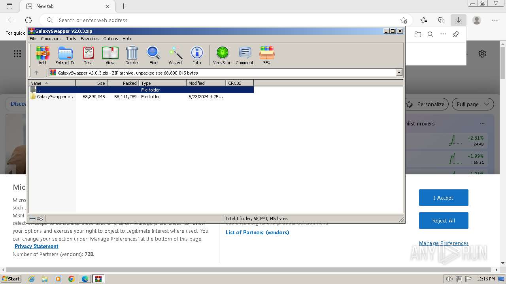Go up one folder level arrow
The height and width of the screenshot is (284, 506).
click(36, 73)
